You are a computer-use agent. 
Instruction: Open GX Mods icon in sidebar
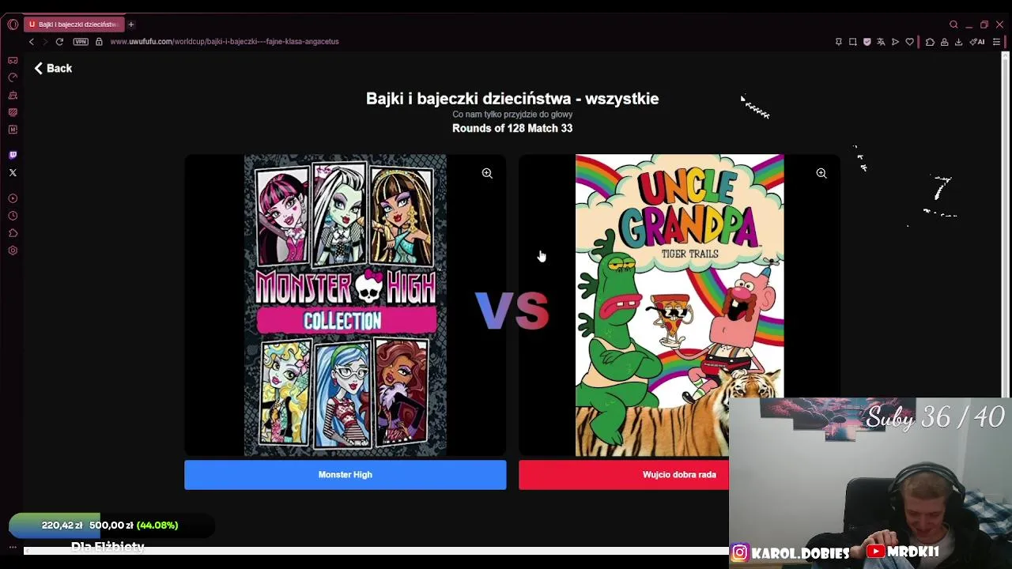[13, 112]
